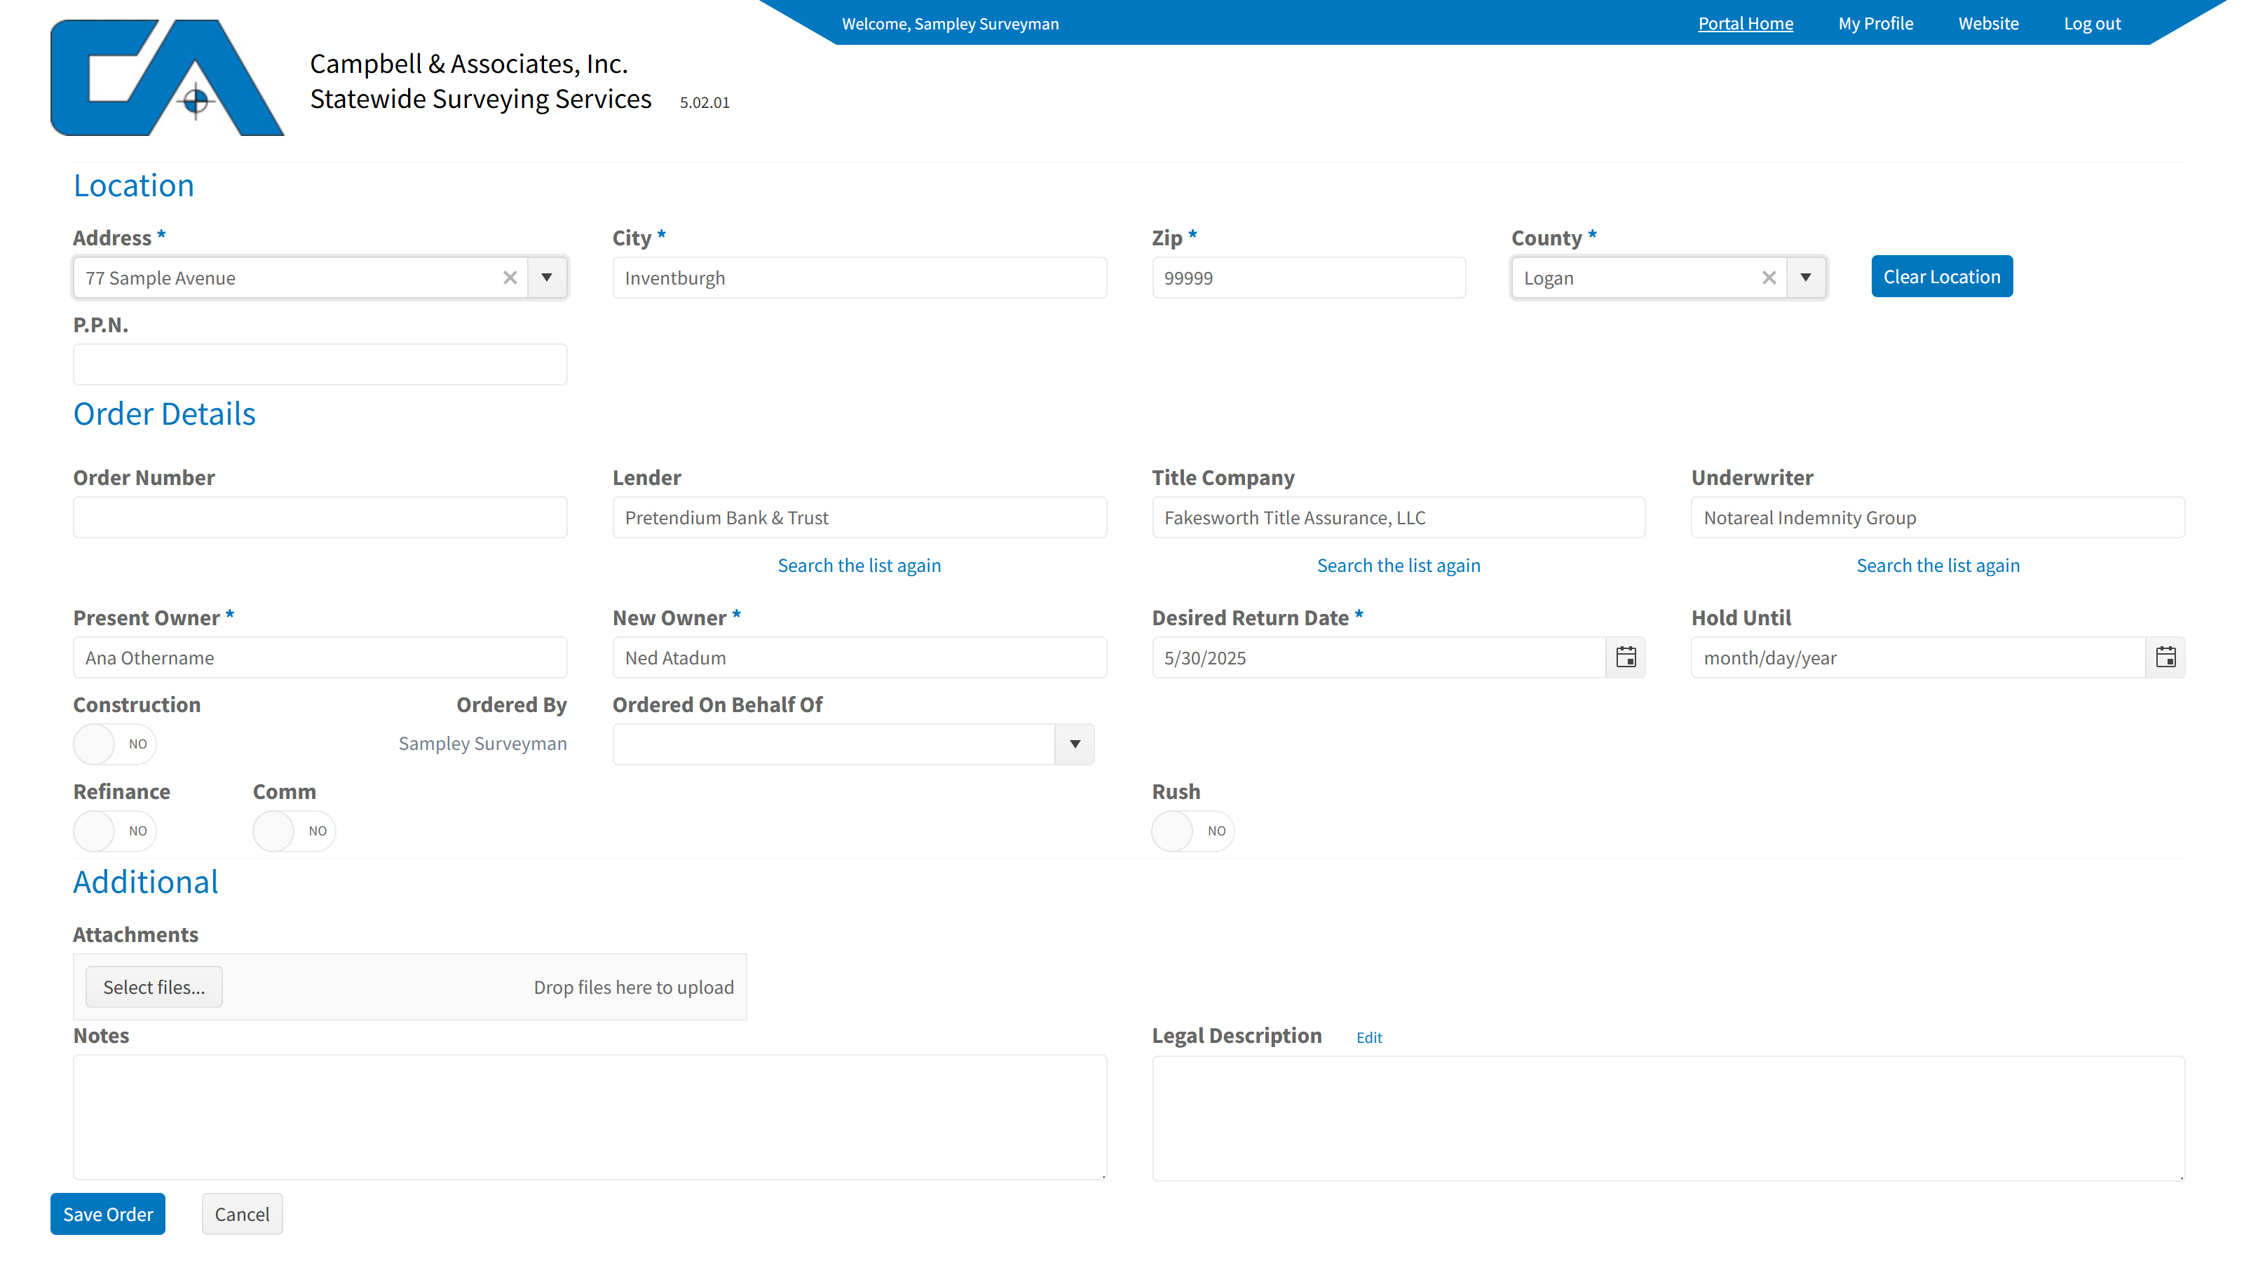Open My Profile

[1875, 23]
